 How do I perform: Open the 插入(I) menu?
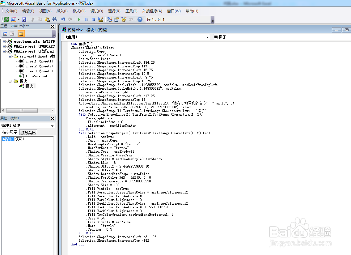[62, 11]
